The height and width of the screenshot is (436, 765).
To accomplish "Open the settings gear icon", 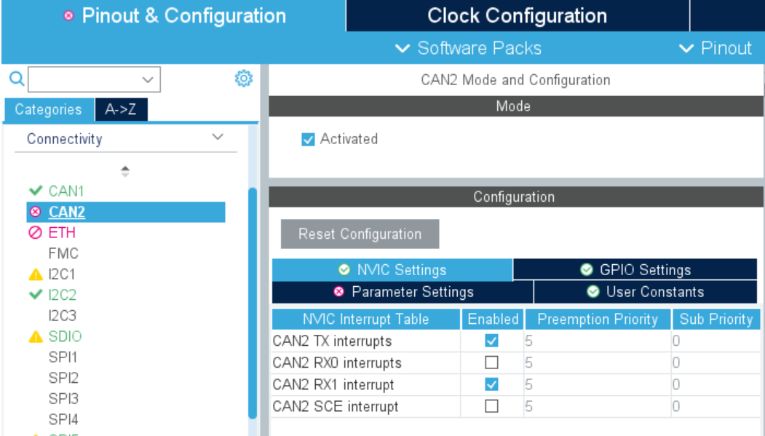I will click(244, 78).
